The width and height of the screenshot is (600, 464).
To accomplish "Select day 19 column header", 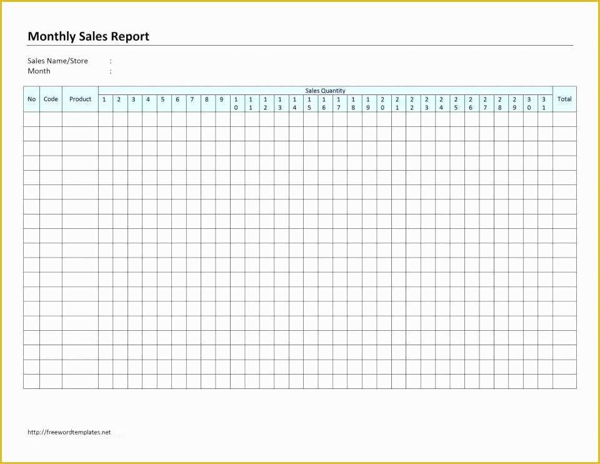I will [369, 103].
